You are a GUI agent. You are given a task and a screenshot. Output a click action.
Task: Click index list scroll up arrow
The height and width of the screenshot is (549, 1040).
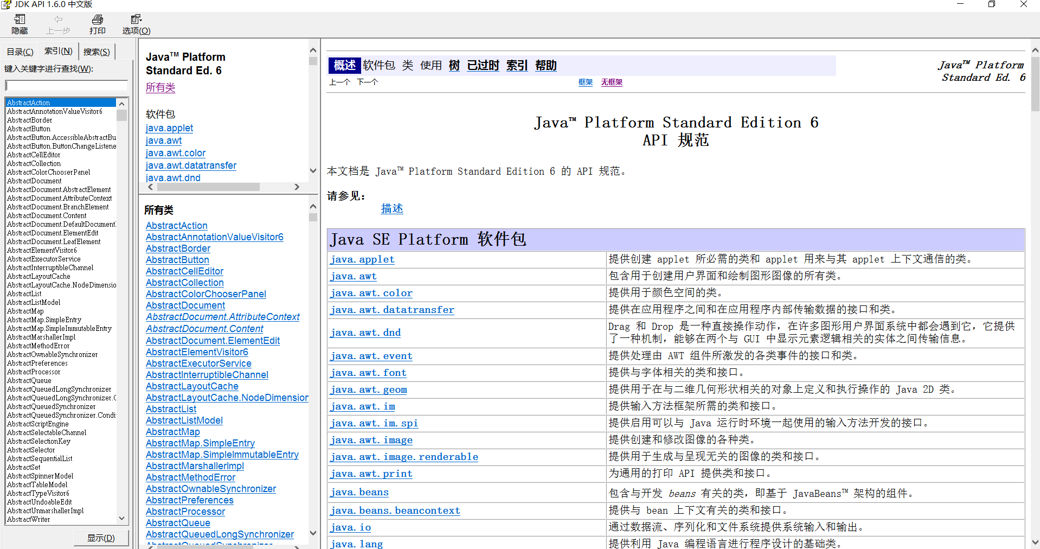pos(122,104)
